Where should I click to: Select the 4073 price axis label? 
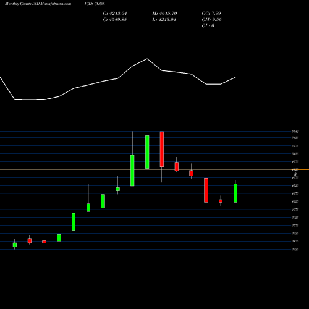pos(295,210)
